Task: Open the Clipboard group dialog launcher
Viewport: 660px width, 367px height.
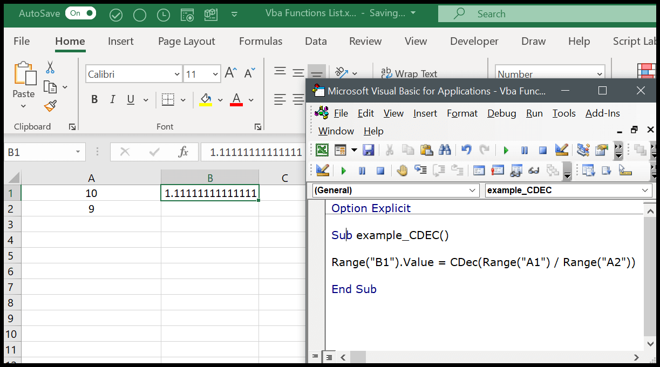Action: click(72, 127)
